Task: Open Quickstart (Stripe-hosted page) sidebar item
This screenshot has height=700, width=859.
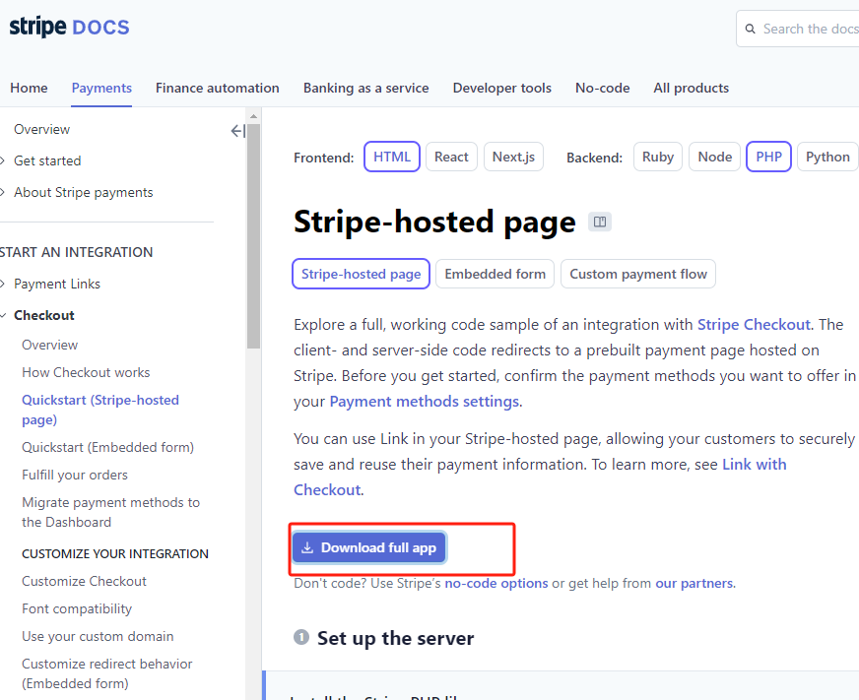Action: pyautogui.click(x=100, y=410)
